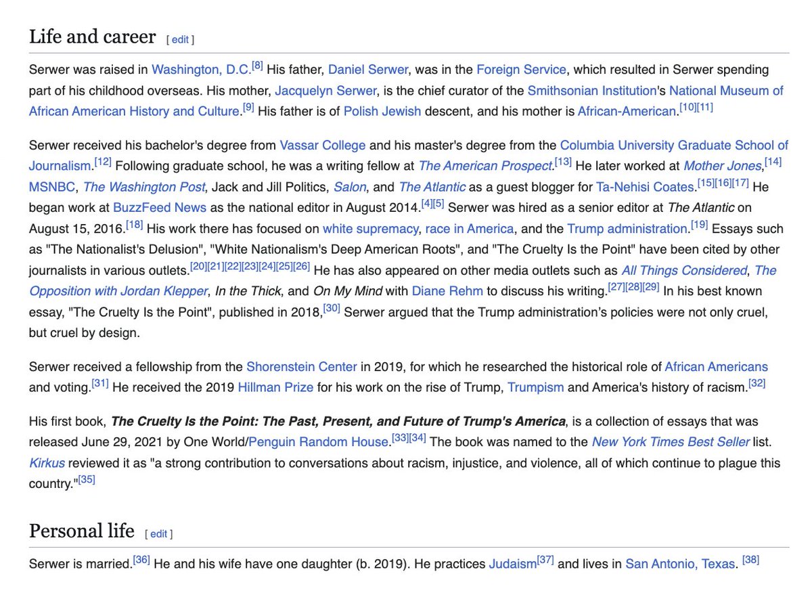The image size is (812, 599).
Task: Open the race in America link
Action: tap(470, 229)
